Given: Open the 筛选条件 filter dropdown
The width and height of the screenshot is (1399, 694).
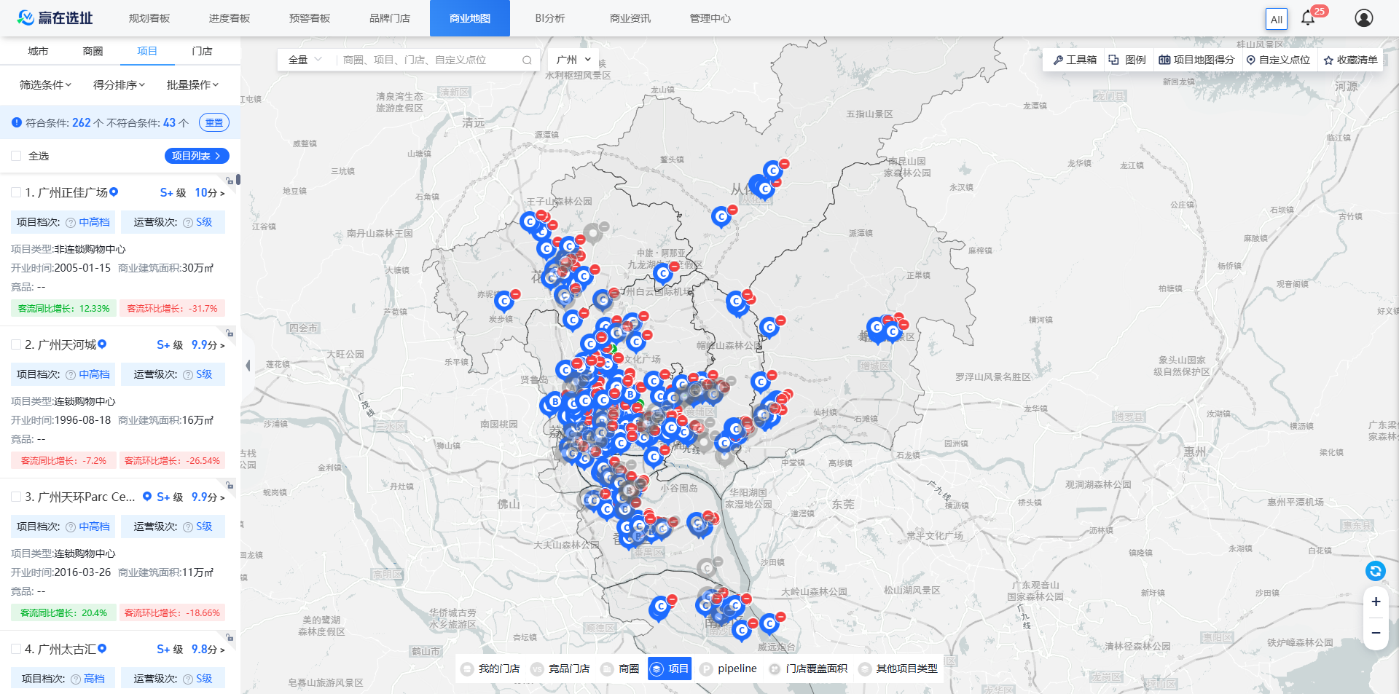Looking at the screenshot, I should tap(45, 85).
